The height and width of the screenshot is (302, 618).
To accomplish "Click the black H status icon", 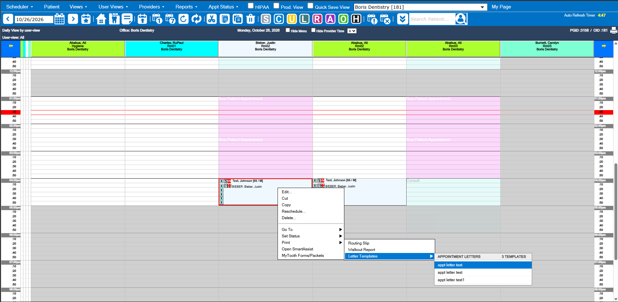I will tap(356, 19).
